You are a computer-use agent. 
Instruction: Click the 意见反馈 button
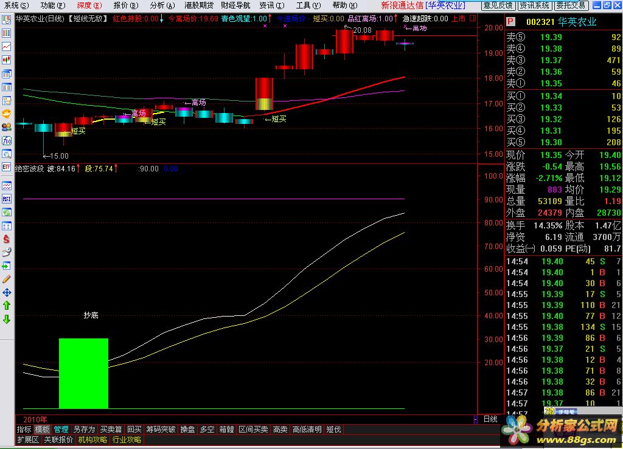[498, 5]
